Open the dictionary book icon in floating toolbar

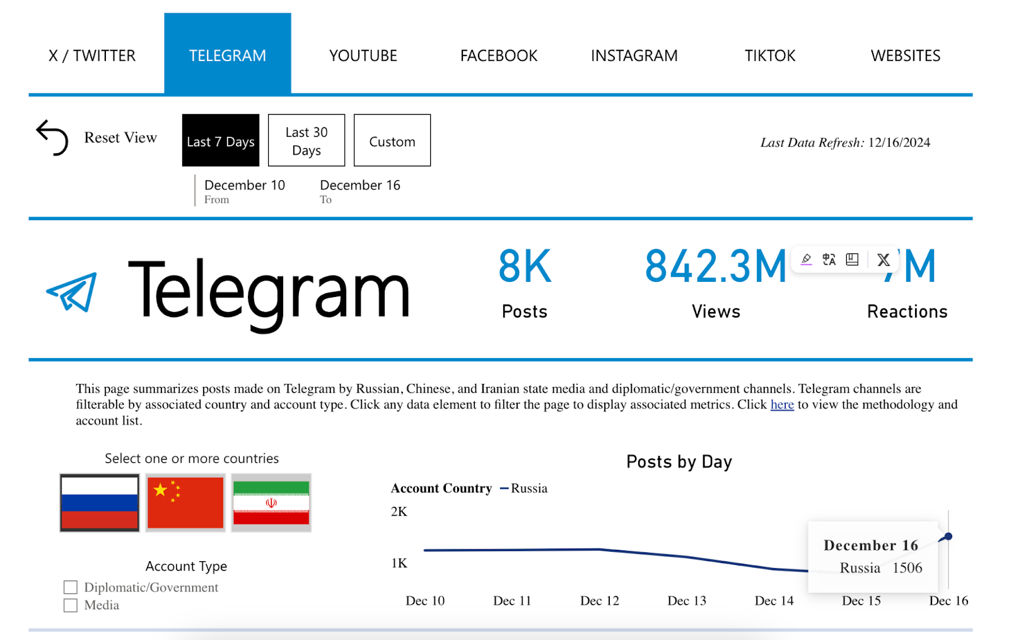(x=852, y=259)
